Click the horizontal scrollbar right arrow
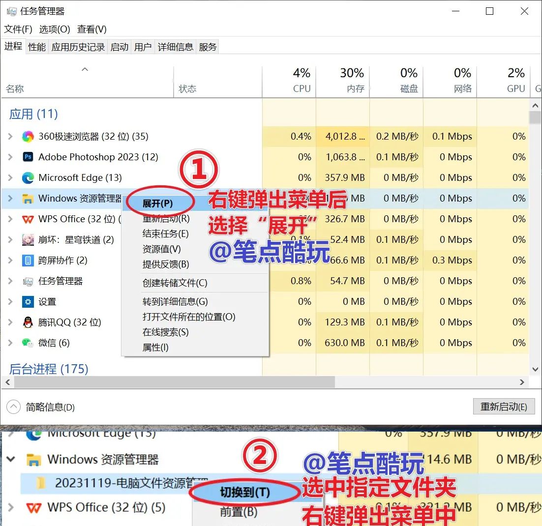The width and height of the screenshot is (542, 526). [x=522, y=382]
